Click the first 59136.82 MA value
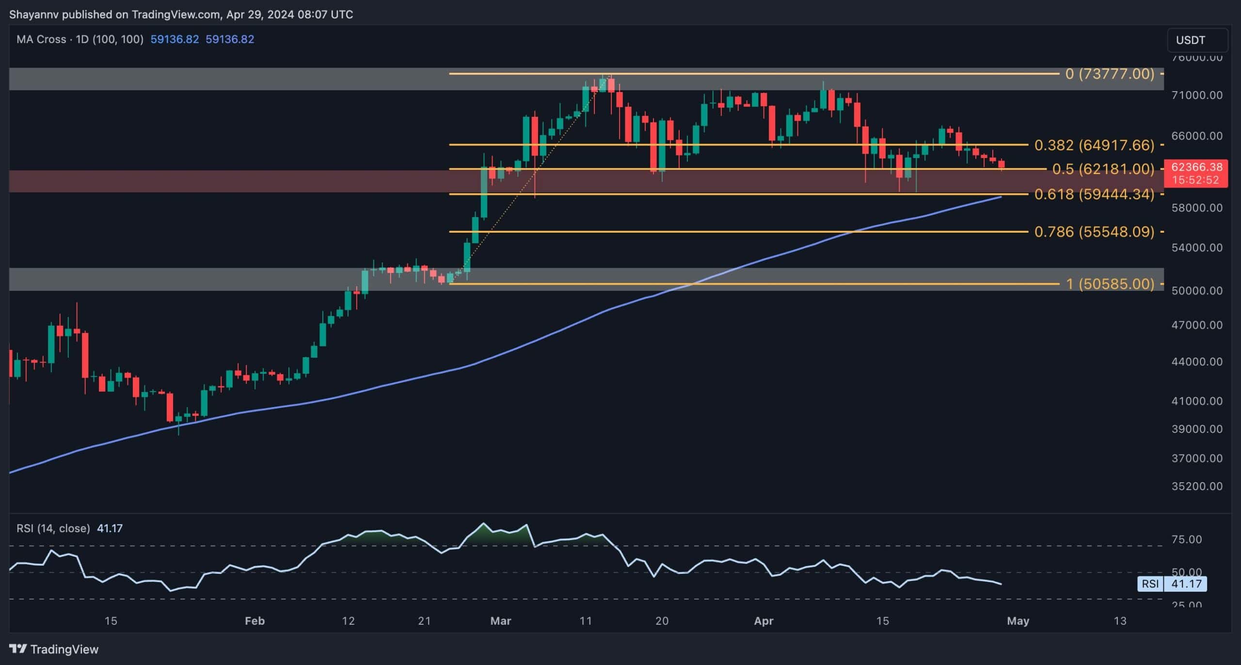The image size is (1241, 665). [x=175, y=39]
